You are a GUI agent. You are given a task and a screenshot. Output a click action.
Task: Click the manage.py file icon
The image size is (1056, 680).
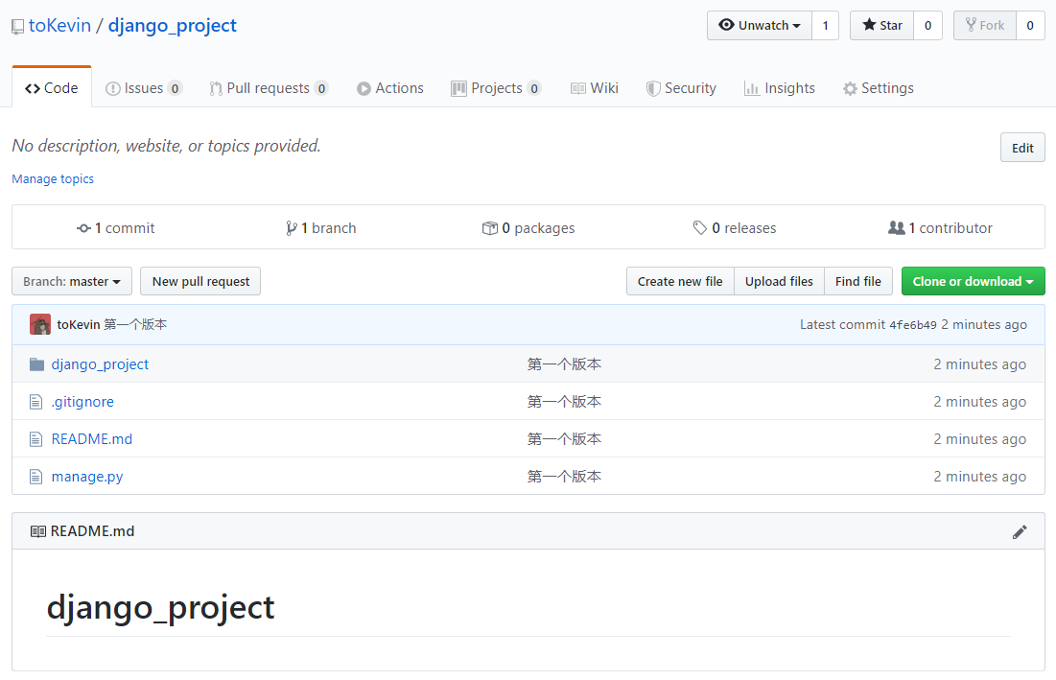tap(36, 477)
